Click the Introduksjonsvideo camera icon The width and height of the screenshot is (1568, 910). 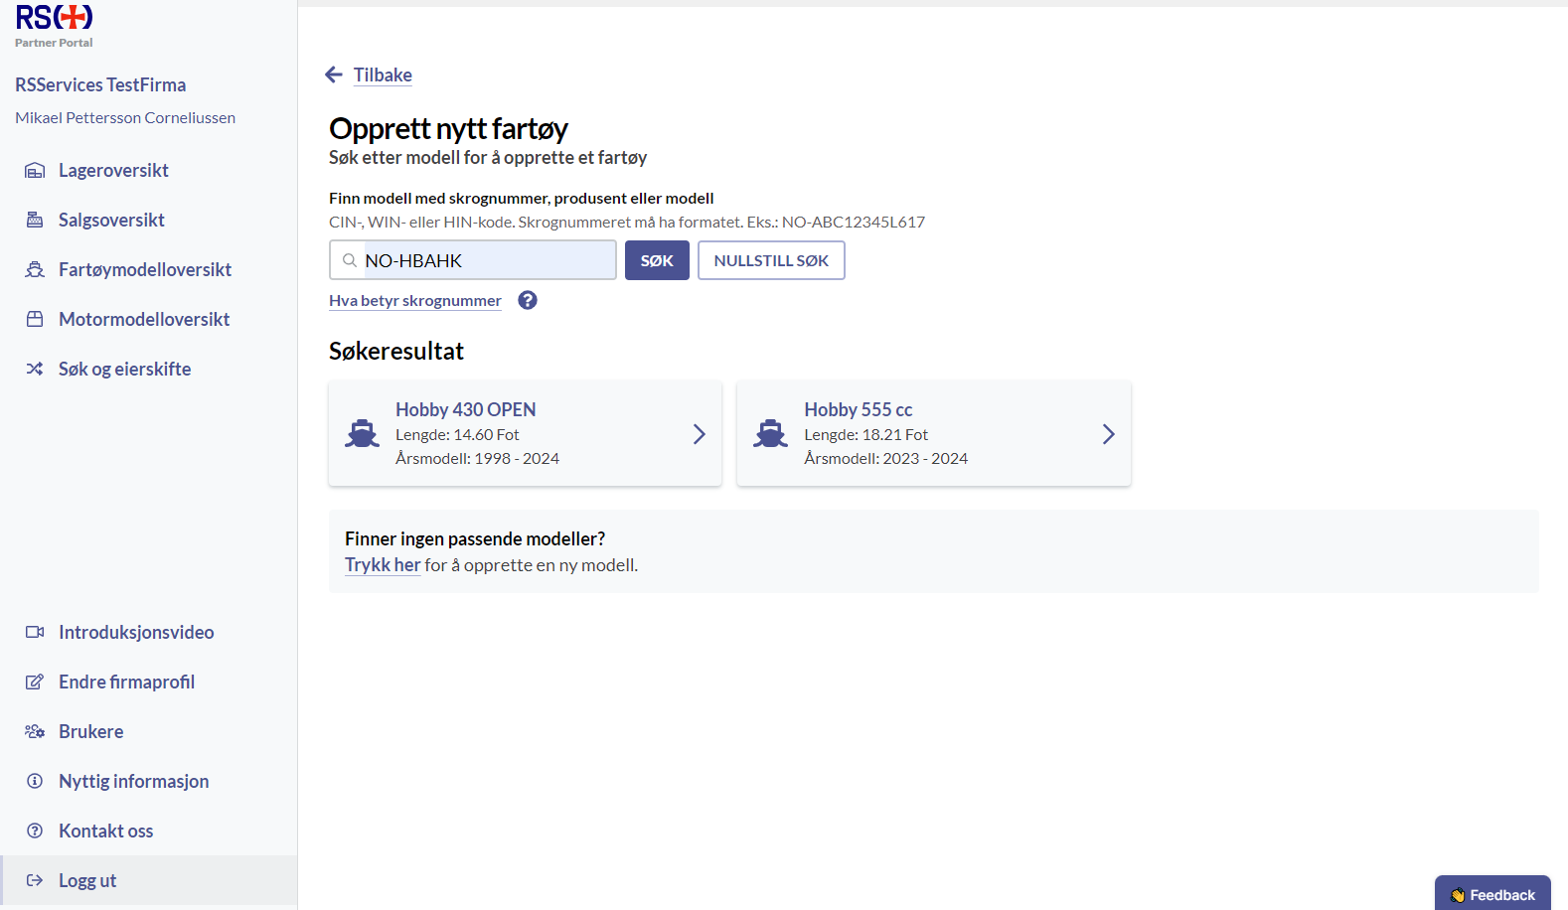(35, 632)
